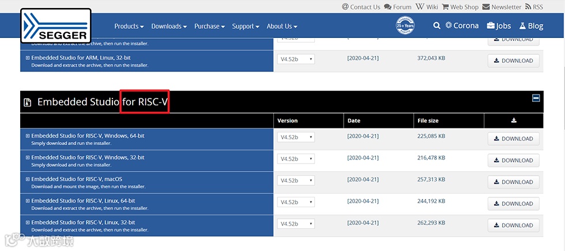Expand Embedded Studio for RISC-V, macOS row
The image size is (565, 251).
(28, 179)
